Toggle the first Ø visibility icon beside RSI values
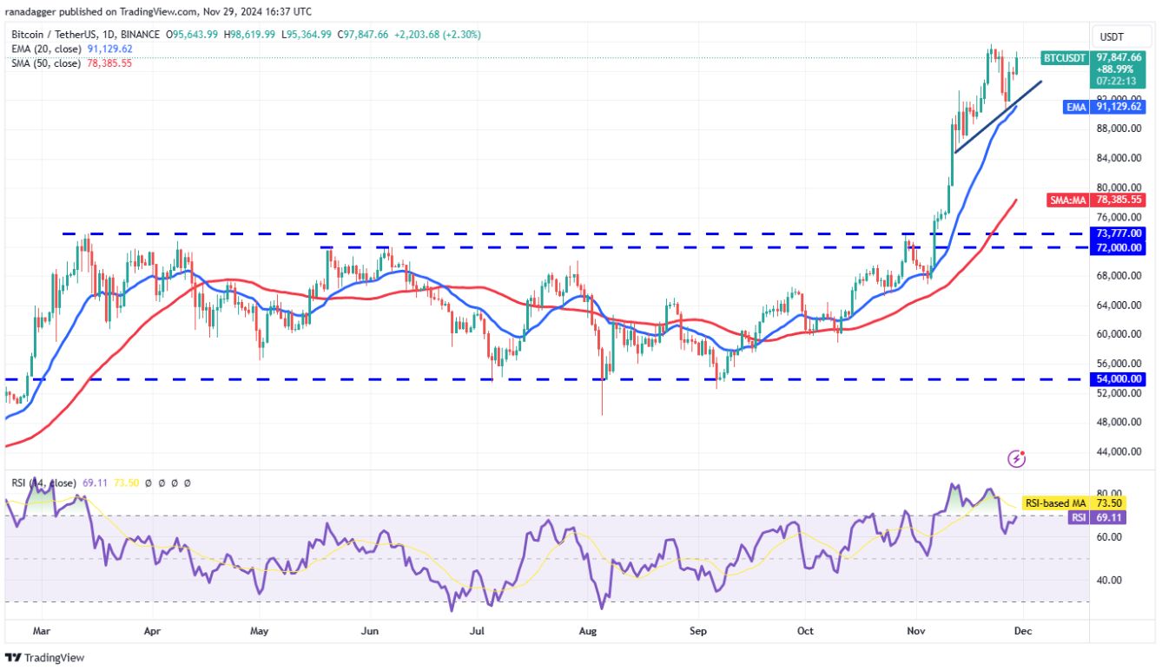The height and width of the screenshot is (670, 1162). point(148,483)
